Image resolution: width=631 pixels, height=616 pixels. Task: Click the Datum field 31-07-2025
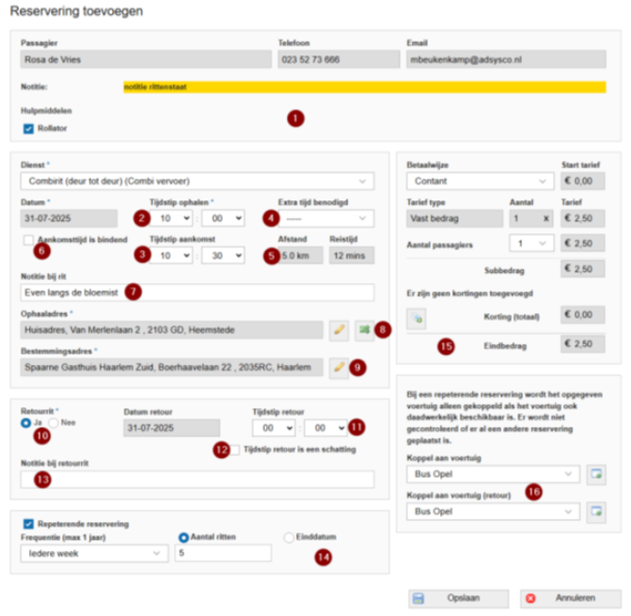70,218
